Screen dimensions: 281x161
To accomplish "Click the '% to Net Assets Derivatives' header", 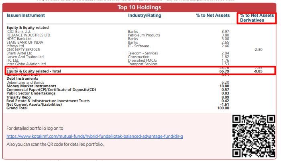I will [x=257, y=18].
